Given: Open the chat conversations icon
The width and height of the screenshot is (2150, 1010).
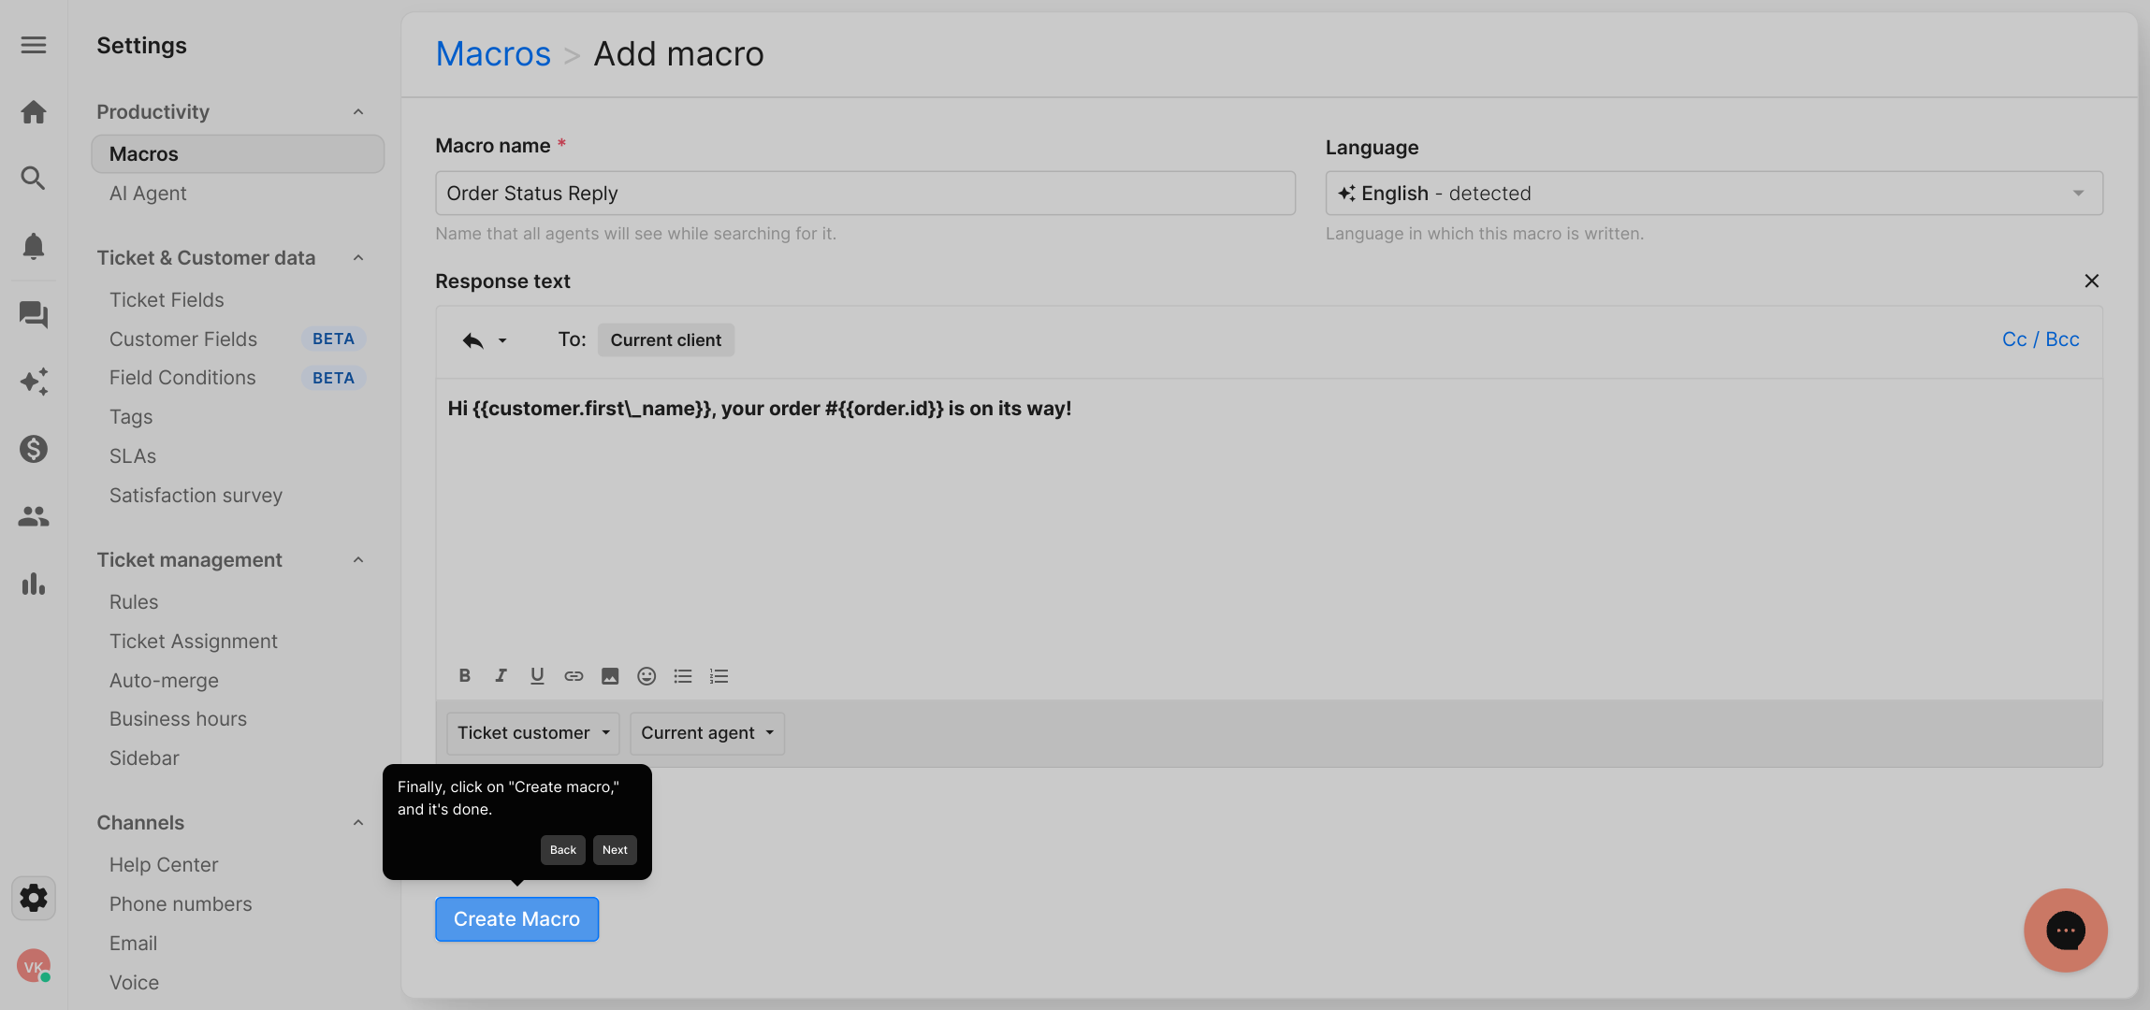Looking at the screenshot, I should point(34,314).
